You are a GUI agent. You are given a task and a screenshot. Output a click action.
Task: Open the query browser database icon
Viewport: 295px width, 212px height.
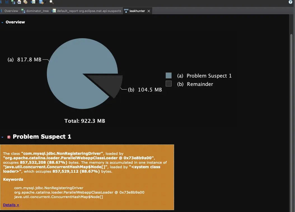pos(41,2)
